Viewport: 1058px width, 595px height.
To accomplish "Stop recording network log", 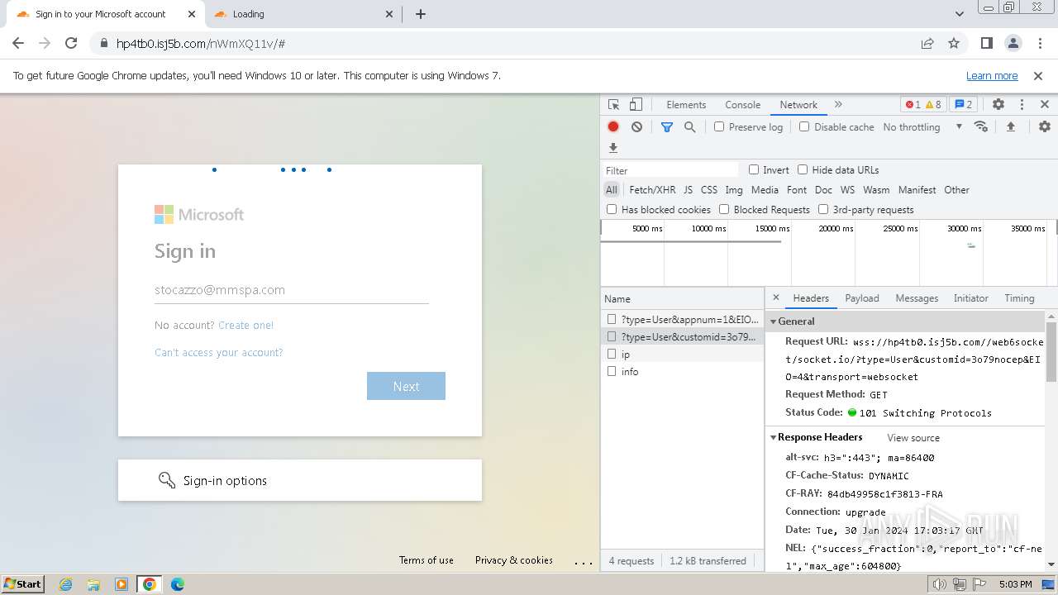I will point(613,126).
